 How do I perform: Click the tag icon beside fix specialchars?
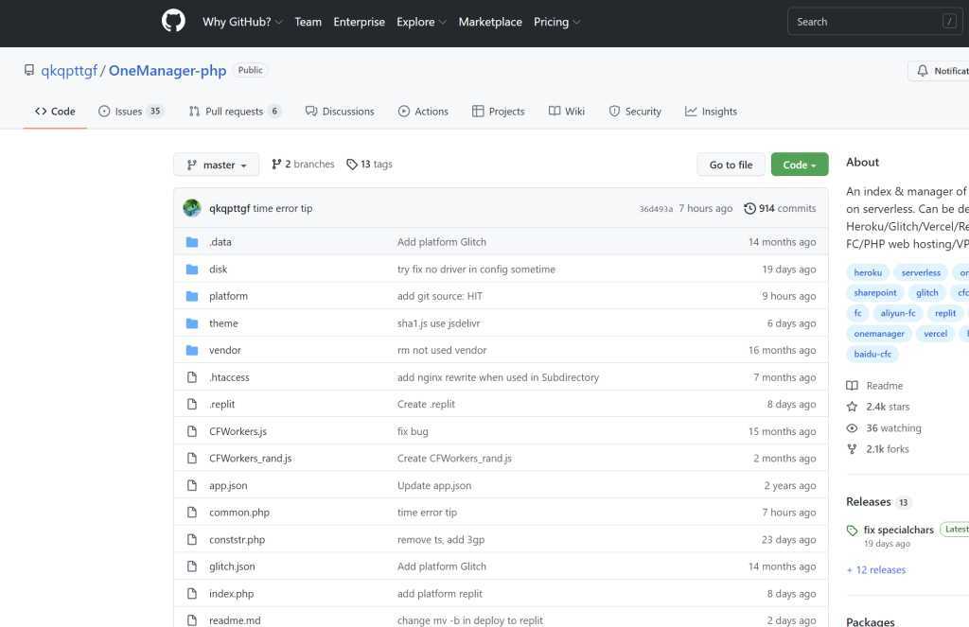point(852,530)
